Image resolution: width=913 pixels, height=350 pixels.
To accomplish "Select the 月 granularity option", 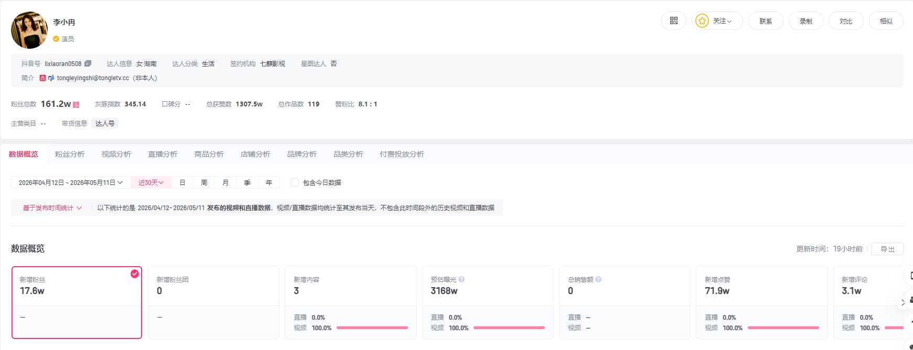I will [x=225, y=182].
